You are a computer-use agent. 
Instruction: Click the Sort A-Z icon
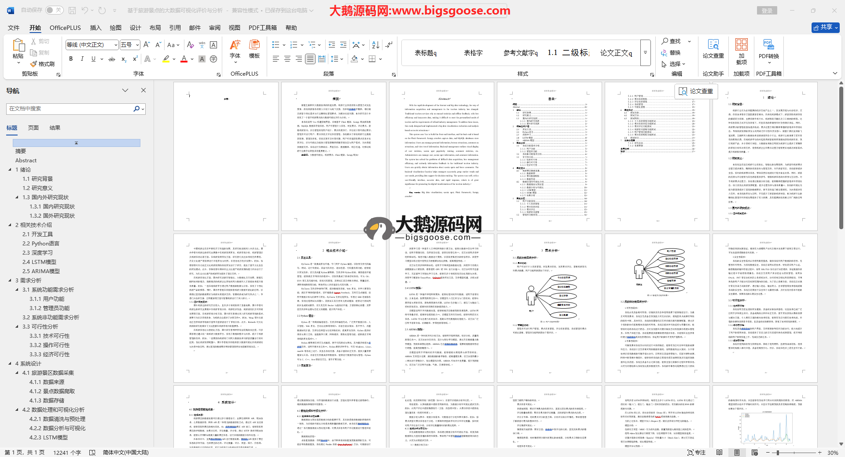pos(375,45)
